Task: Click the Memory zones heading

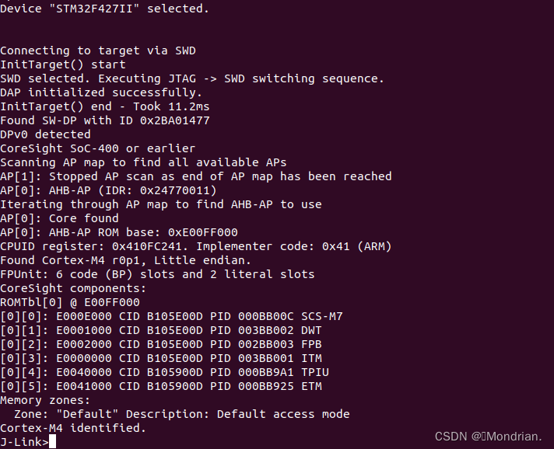Action: pyautogui.click(x=45, y=400)
